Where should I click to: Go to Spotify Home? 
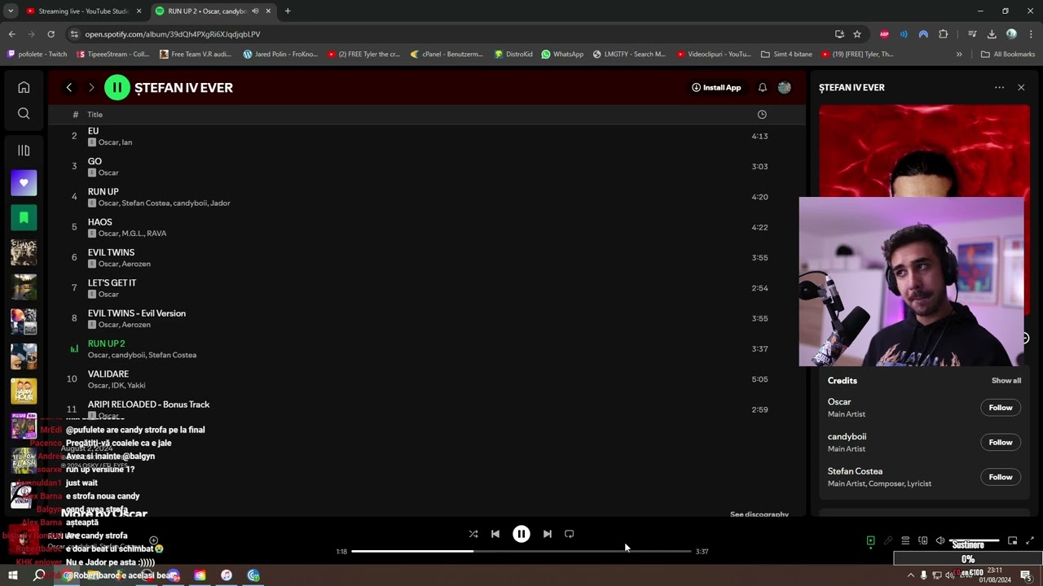tap(24, 87)
